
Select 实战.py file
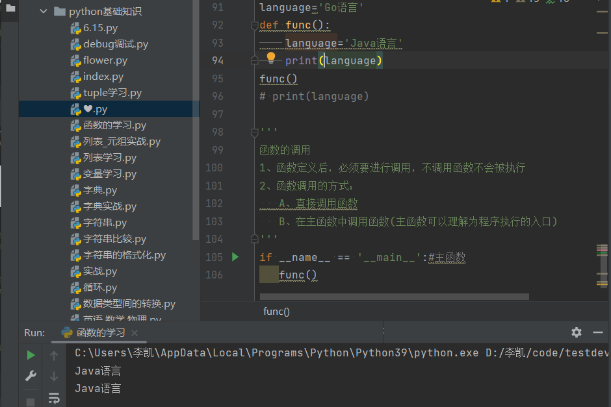(x=99, y=271)
